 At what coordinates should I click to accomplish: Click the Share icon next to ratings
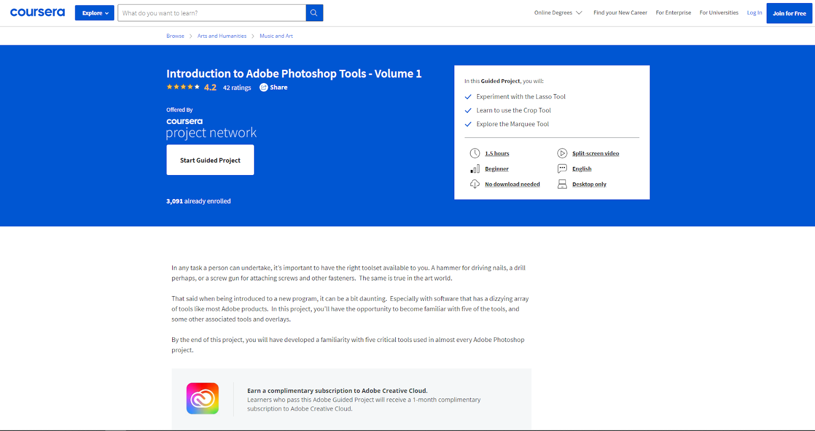264,88
